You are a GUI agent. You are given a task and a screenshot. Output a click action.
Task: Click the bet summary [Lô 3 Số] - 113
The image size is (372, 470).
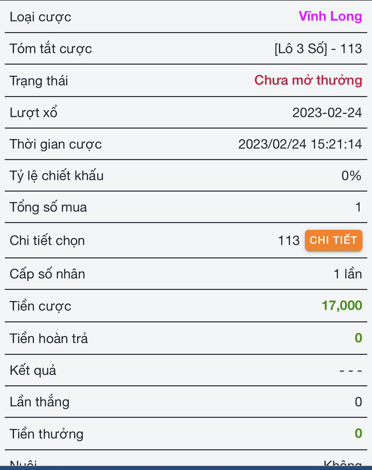point(318,49)
